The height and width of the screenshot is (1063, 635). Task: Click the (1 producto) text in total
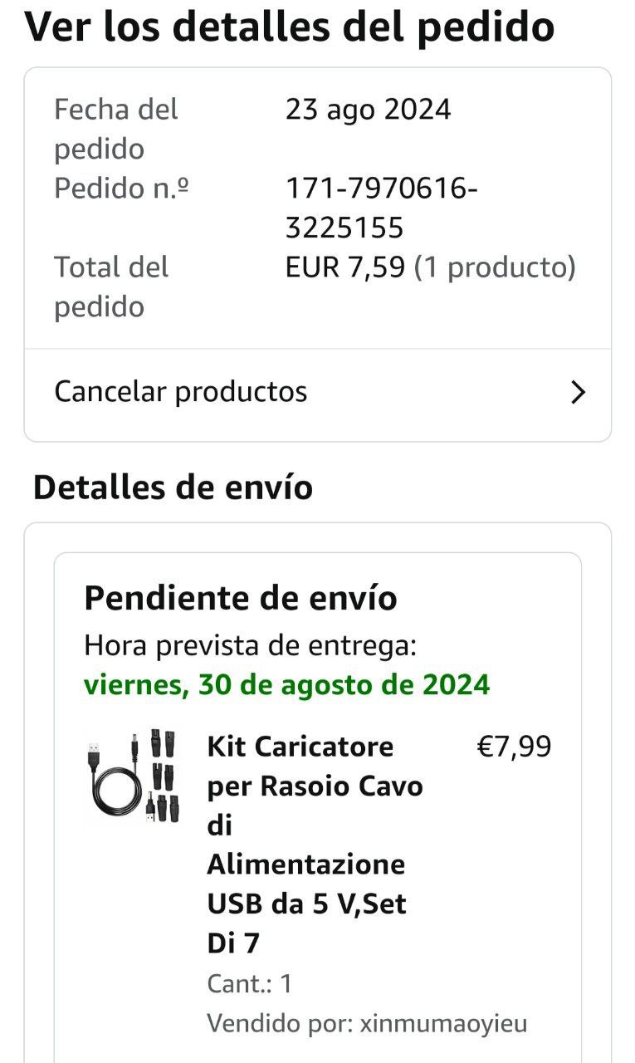(495, 267)
